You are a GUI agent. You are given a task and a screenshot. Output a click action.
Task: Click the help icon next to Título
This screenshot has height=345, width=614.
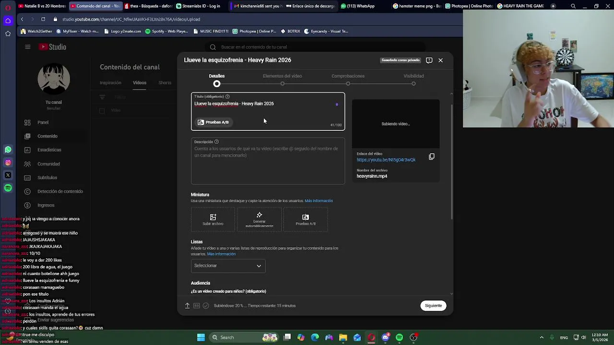227,97
